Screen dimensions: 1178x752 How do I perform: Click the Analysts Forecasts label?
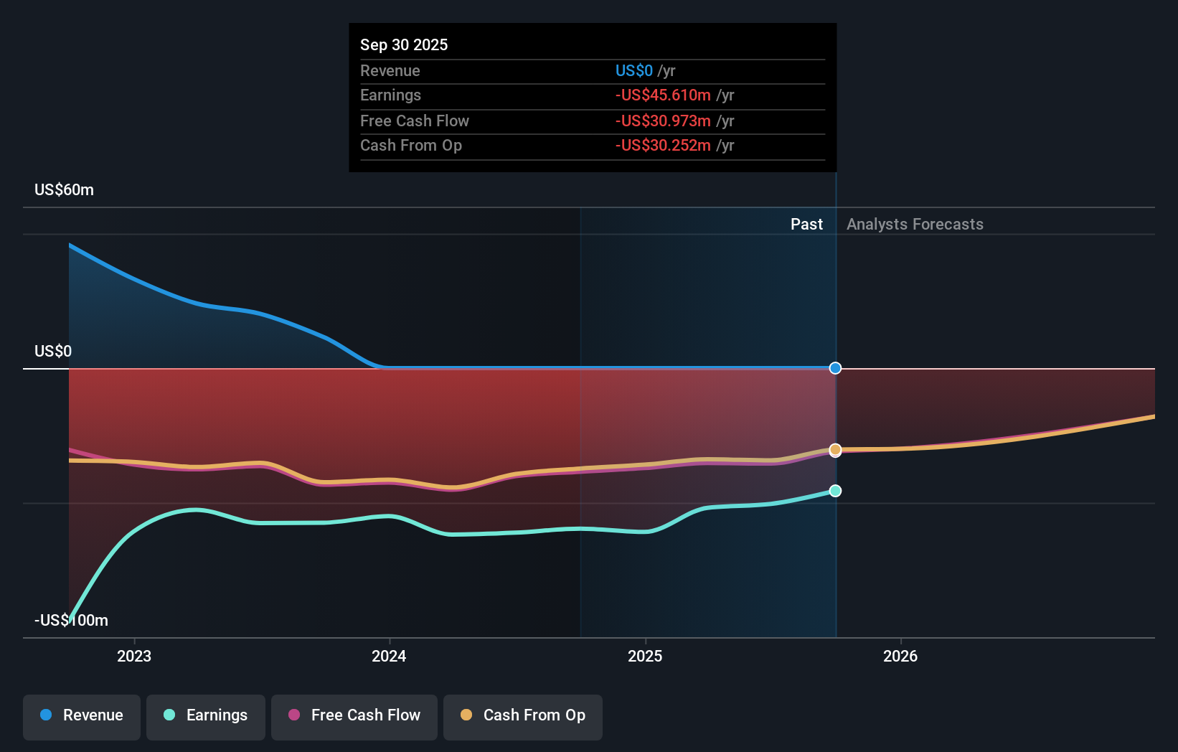915,225
